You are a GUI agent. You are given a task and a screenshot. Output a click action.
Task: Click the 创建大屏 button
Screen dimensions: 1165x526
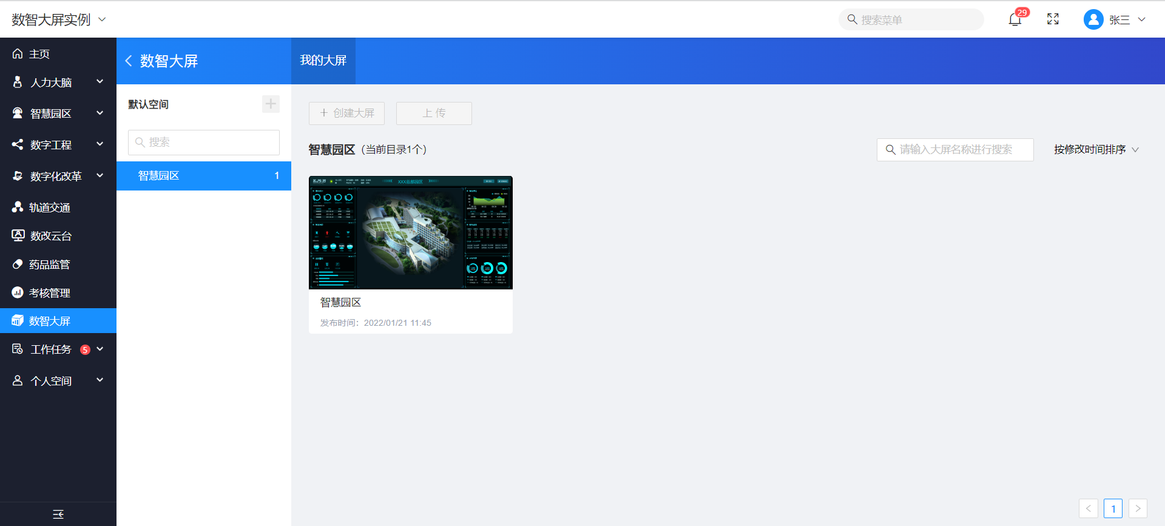[x=346, y=113]
